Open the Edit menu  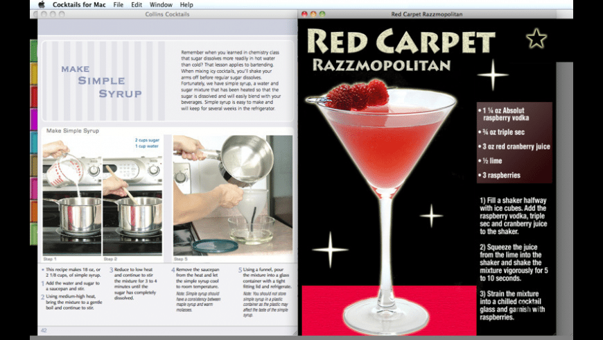pos(137,5)
